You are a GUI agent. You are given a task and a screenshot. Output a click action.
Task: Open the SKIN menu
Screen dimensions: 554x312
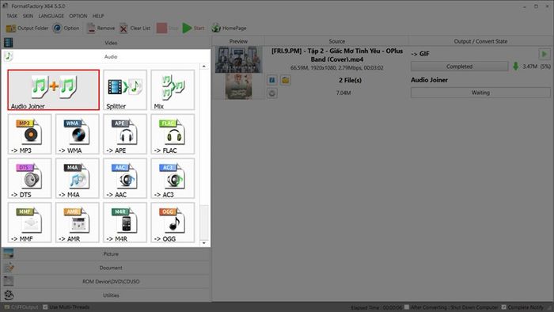coord(28,16)
